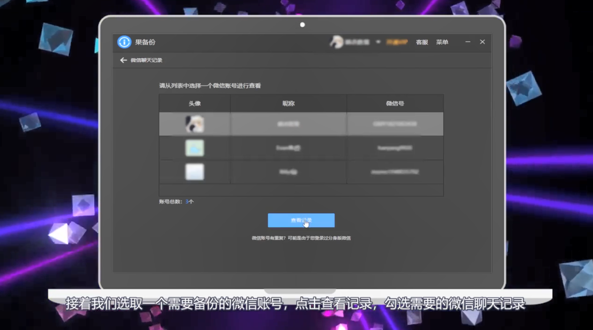Image resolution: width=593 pixels, height=330 pixels.
Task: Click the first row's nickname cell
Action: pyautogui.click(x=289, y=124)
